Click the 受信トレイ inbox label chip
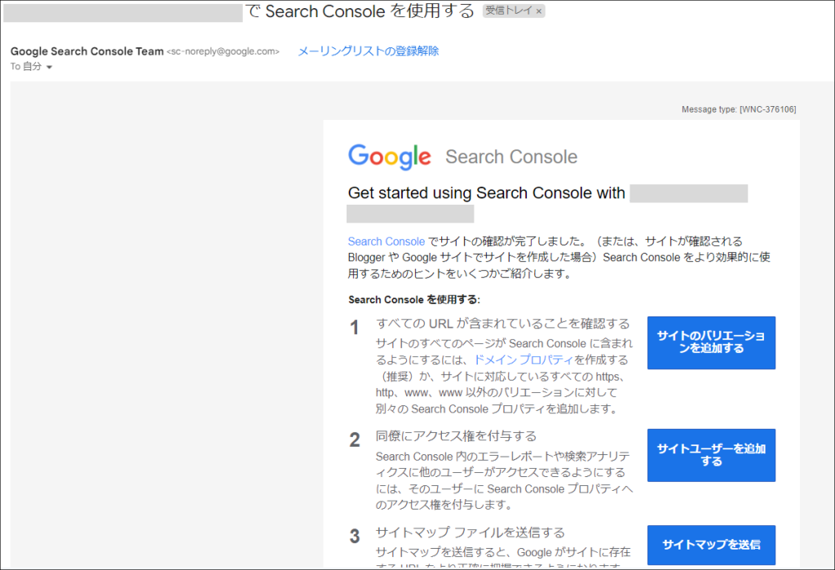Viewport: 835px width, 570px height. (509, 11)
